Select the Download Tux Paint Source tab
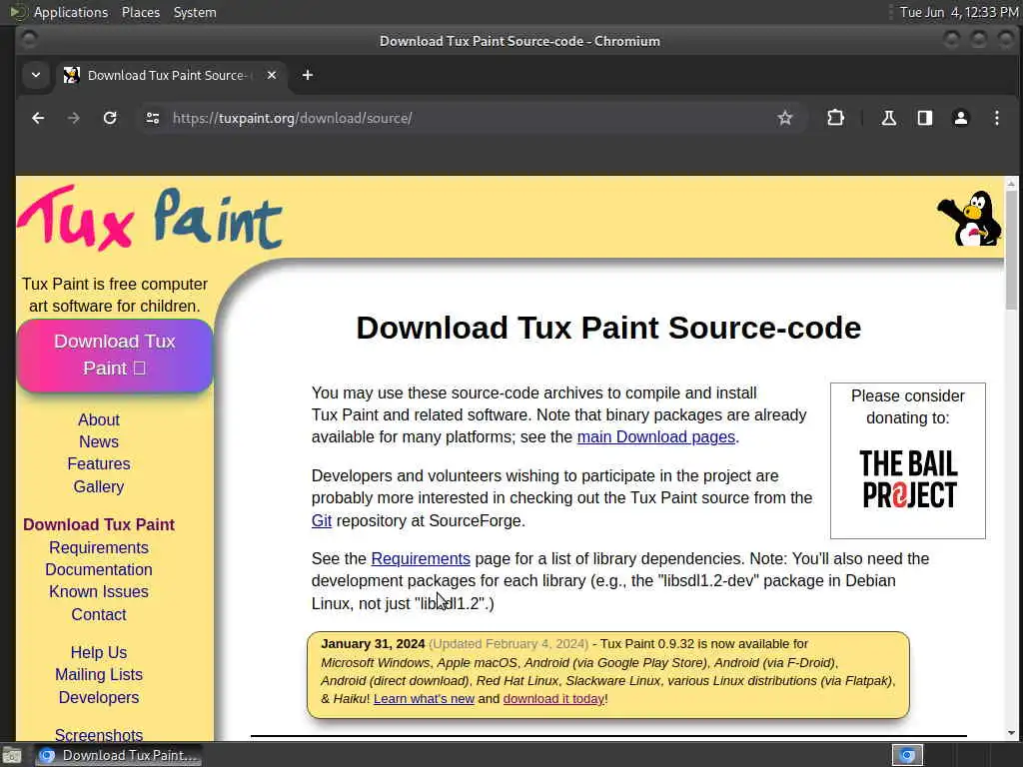The image size is (1023, 767). pos(167,75)
